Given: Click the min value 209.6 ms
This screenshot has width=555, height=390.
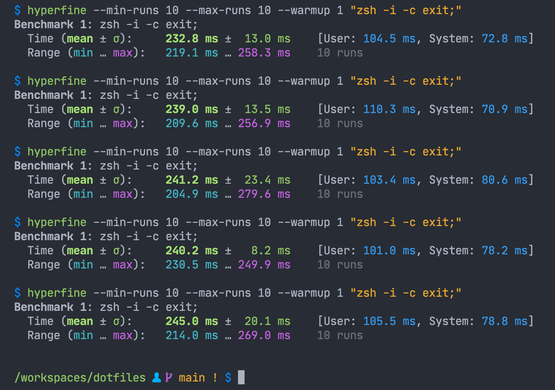Looking at the screenshot, I should (x=192, y=123).
